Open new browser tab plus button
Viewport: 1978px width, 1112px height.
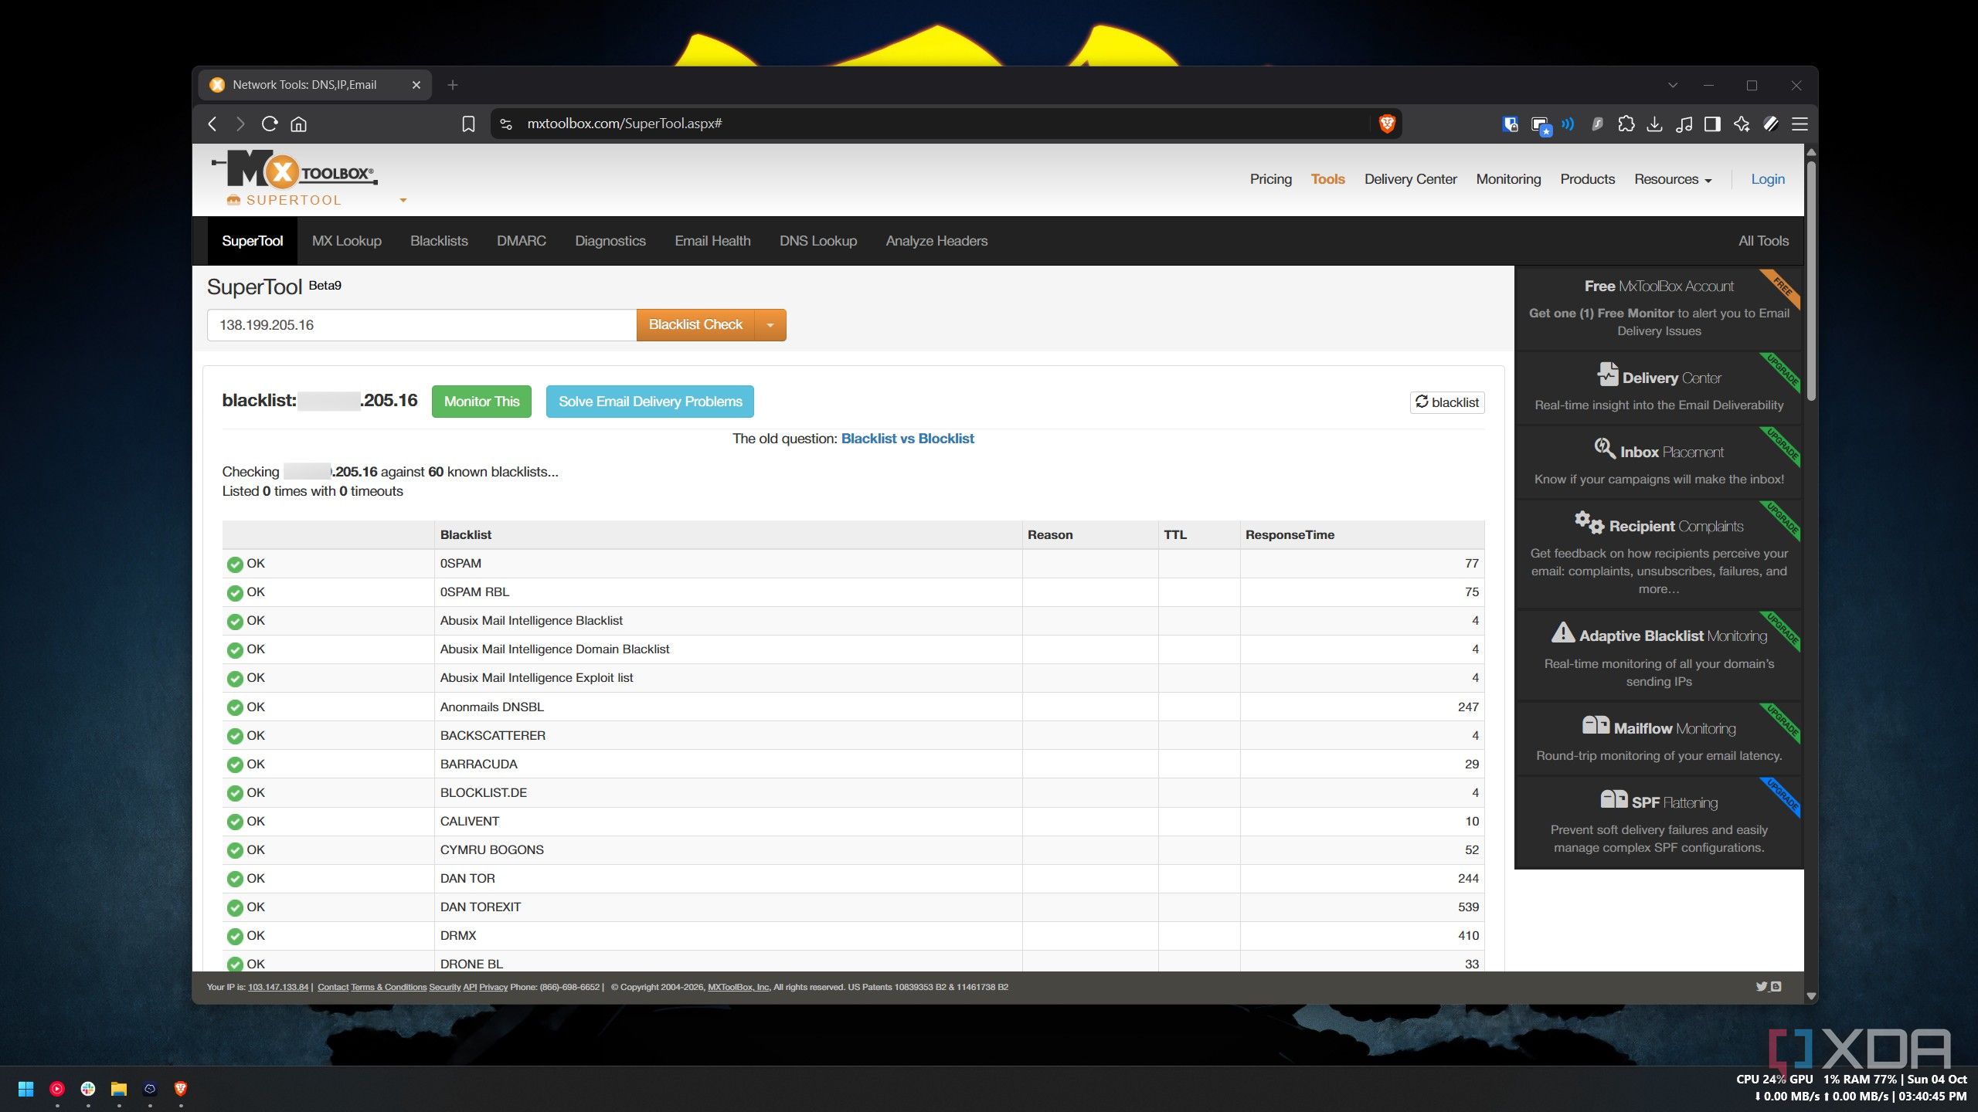(453, 85)
